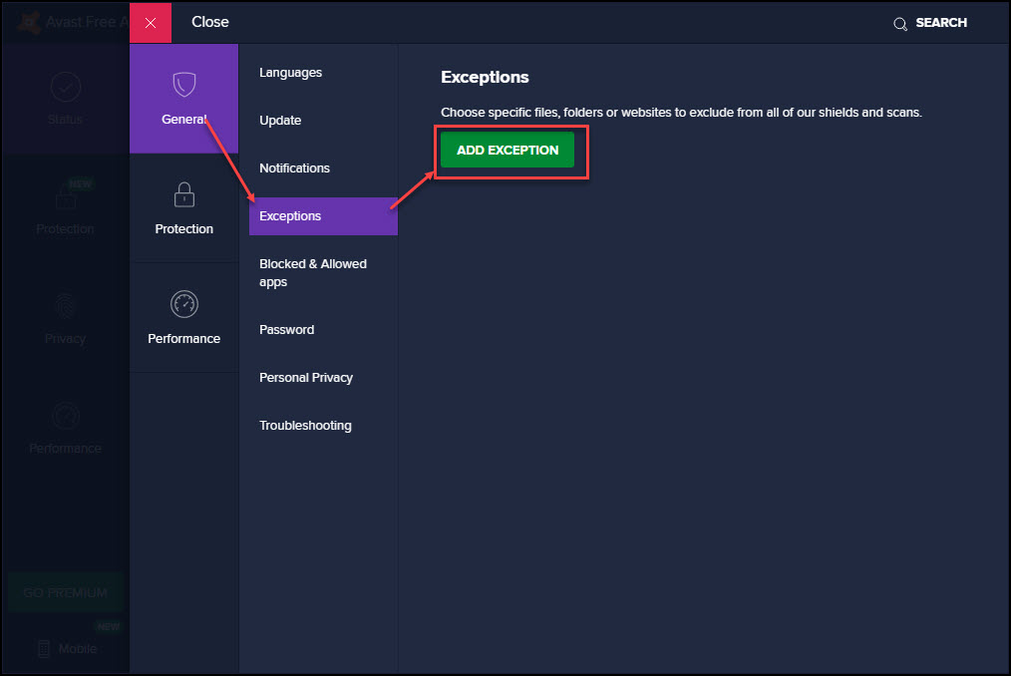Open Blocked & Allowed apps section
Screen dimensions: 1011x676
(312, 272)
